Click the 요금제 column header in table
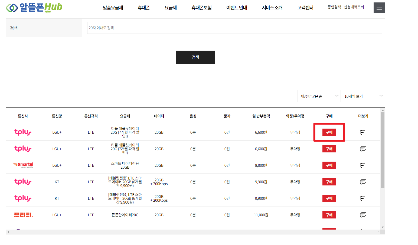 (125, 116)
